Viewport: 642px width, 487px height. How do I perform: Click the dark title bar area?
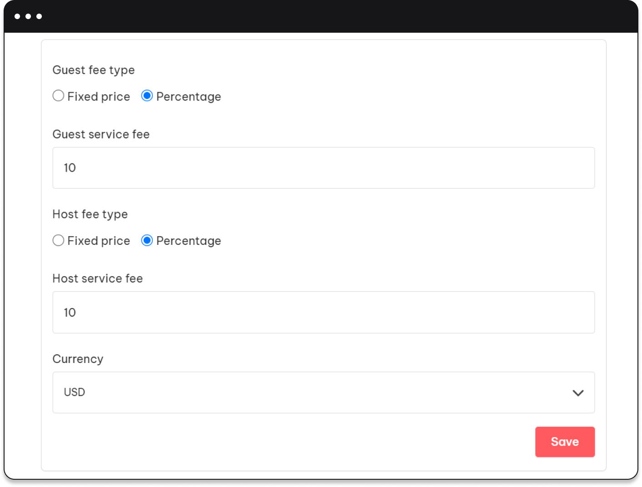[318, 16]
